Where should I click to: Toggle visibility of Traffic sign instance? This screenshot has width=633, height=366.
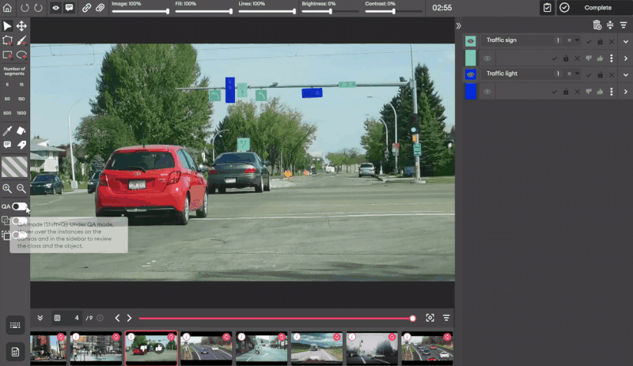487,58
